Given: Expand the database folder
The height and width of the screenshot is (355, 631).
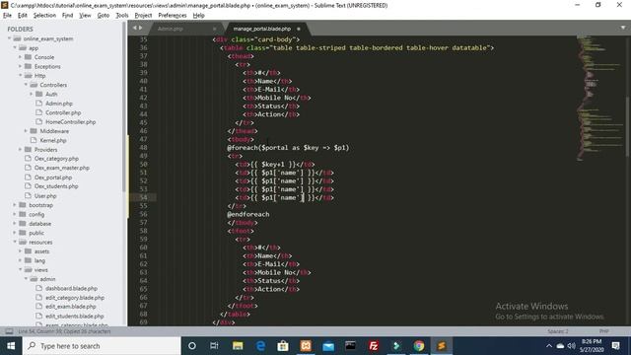Looking at the screenshot, I should 15,224.
